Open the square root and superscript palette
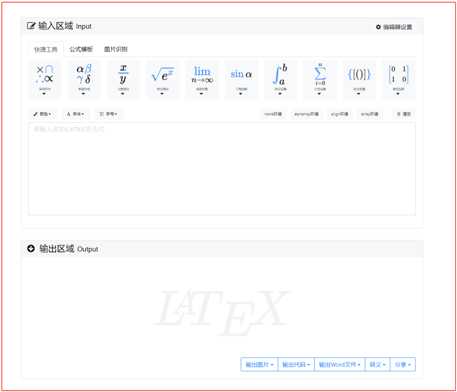This screenshot has width=457, height=392. pos(162,79)
